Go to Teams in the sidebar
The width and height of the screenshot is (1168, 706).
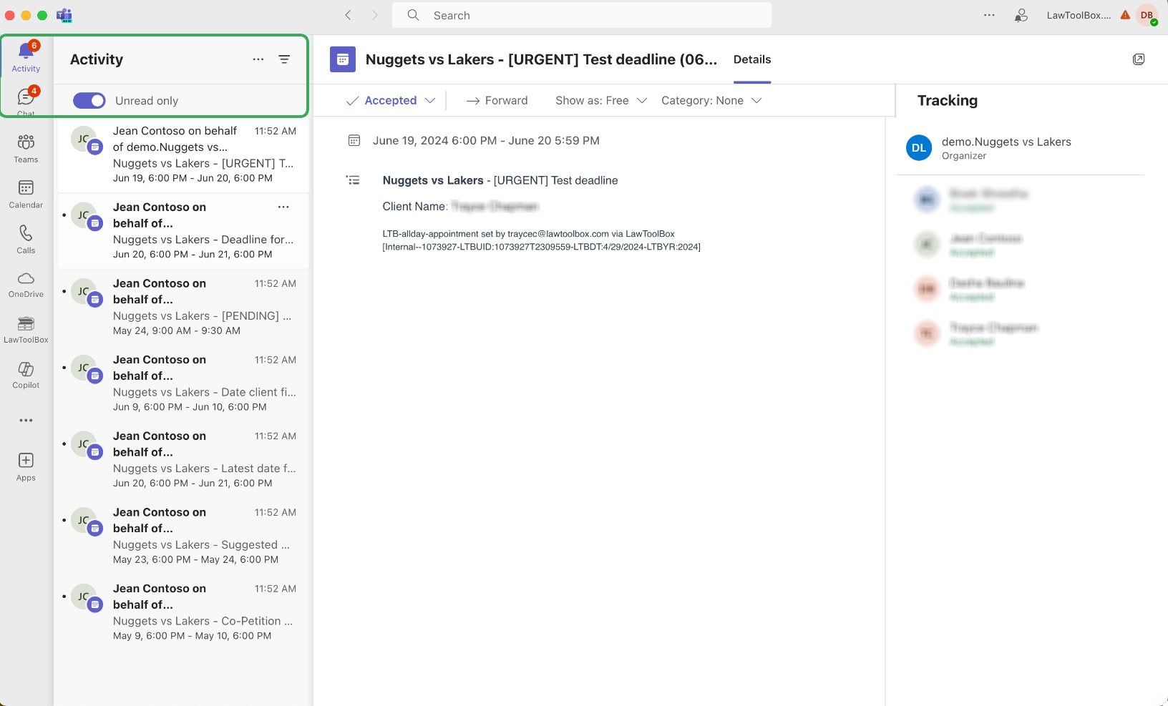[26, 148]
